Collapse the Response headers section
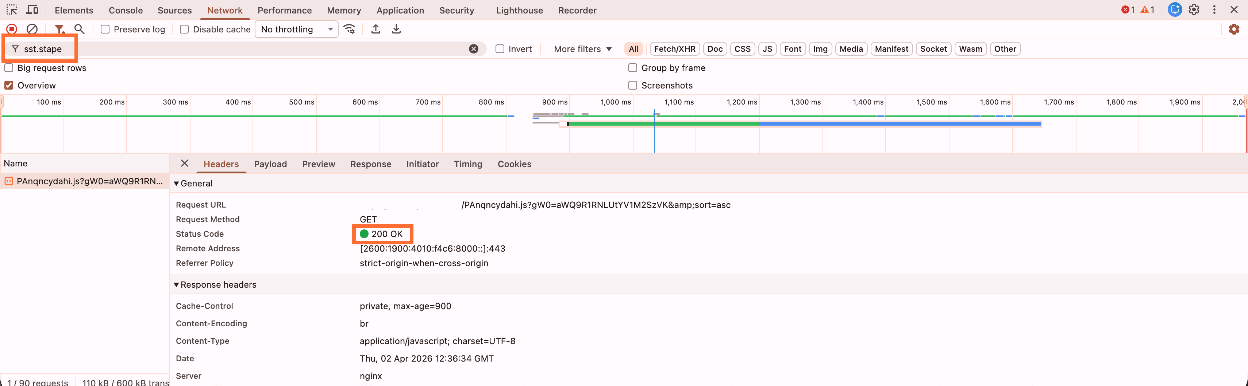 [176, 285]
